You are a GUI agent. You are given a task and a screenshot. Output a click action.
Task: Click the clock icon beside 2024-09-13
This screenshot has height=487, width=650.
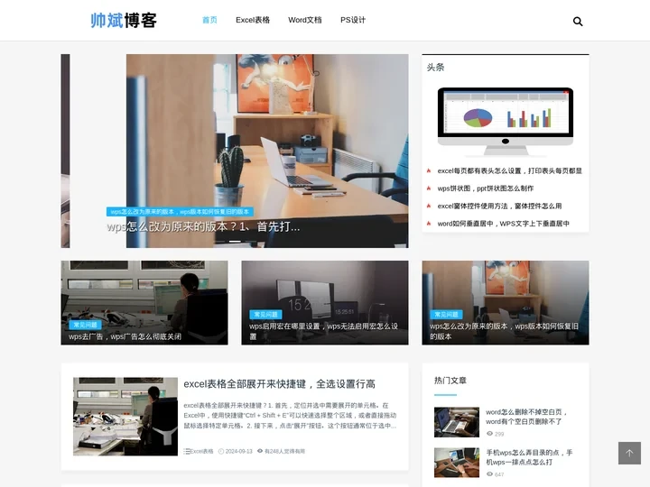pos(221,451)
